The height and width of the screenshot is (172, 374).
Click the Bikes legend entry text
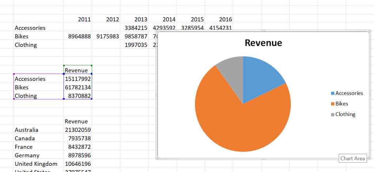(341, 104)
